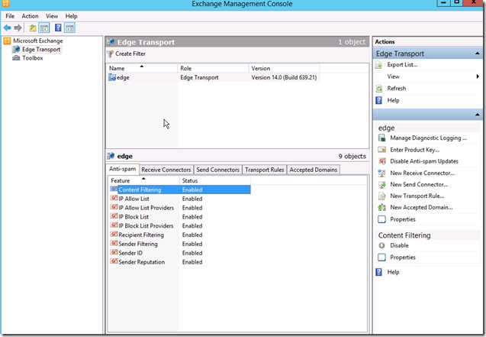
Task: Collapse the second Actions section arrow
Action: (478, 115)
